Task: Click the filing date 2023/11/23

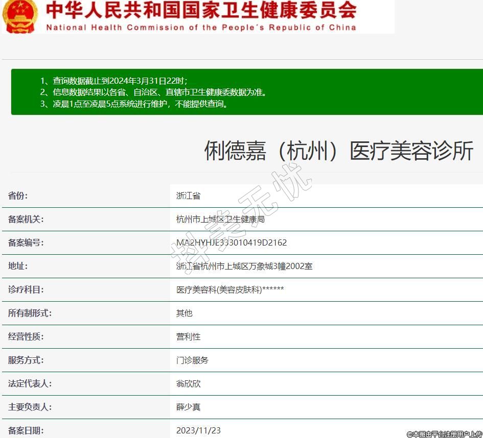Action: [x=198, y=430]
